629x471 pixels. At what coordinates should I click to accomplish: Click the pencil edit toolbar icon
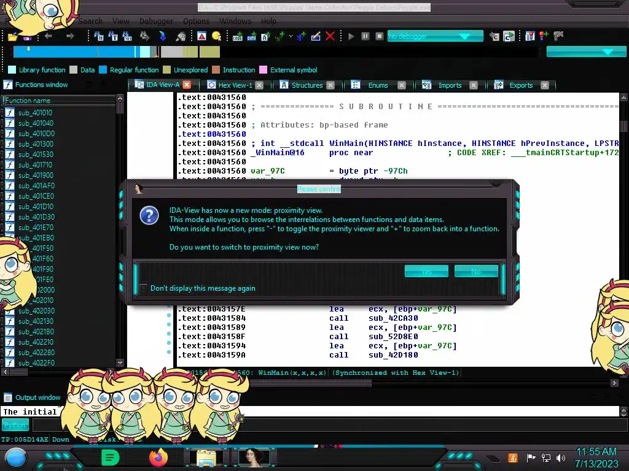click(x=316, y=36)
